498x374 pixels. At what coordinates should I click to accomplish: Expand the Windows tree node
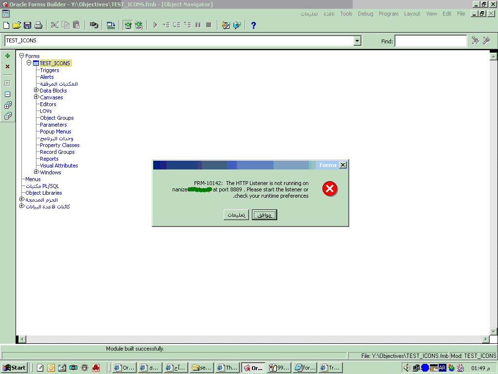point(36,172)
